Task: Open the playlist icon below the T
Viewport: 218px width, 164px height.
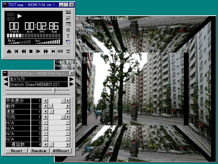Action: click(68, 42)
